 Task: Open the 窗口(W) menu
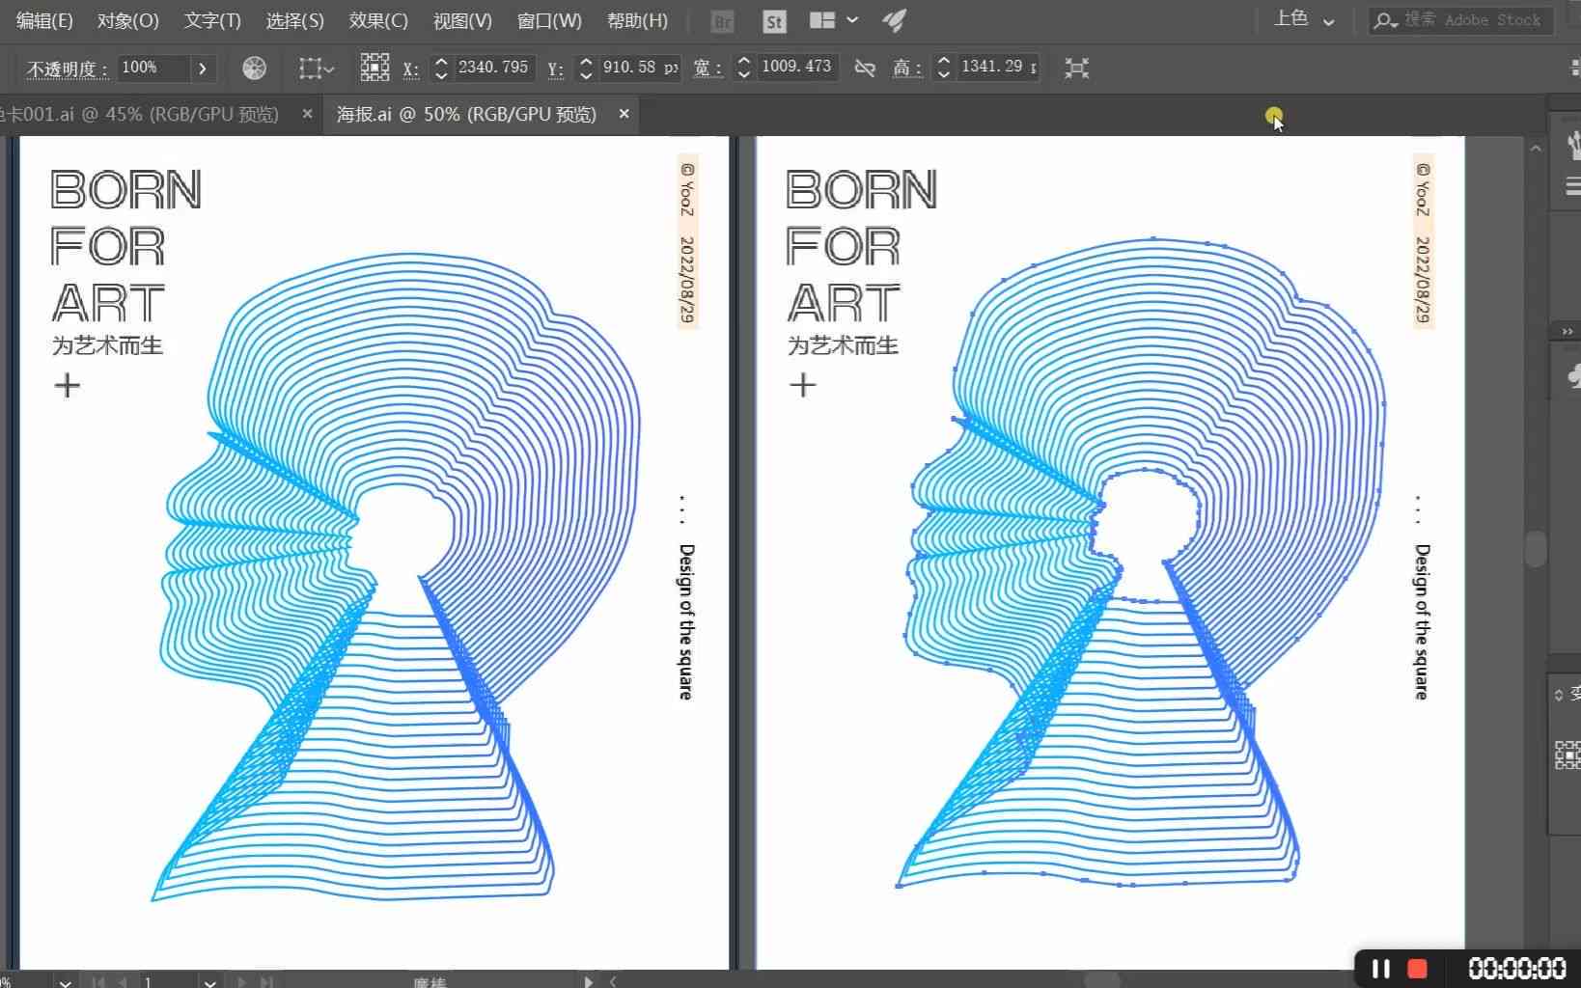tap(549, 20)
